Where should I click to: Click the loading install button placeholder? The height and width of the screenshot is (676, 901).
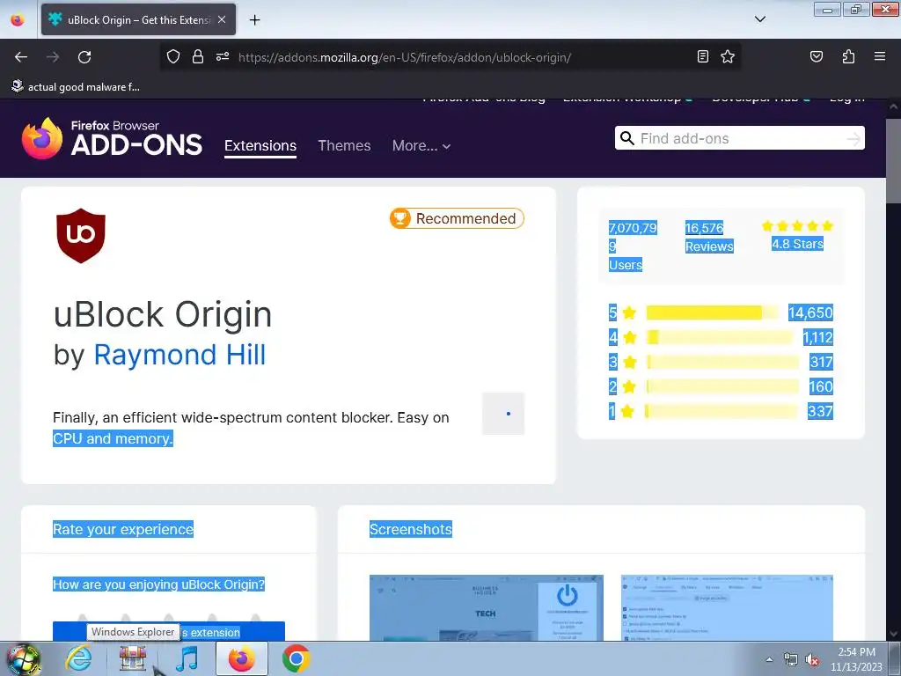pos(503,414)
